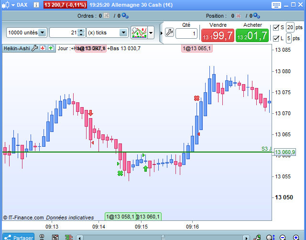Click the 09:15 time axis label
Screen dimensions: 306x240
[x=142, y=227]
